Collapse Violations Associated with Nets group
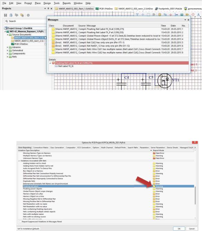Screen dimensions: 202x231 pos(19,161)
